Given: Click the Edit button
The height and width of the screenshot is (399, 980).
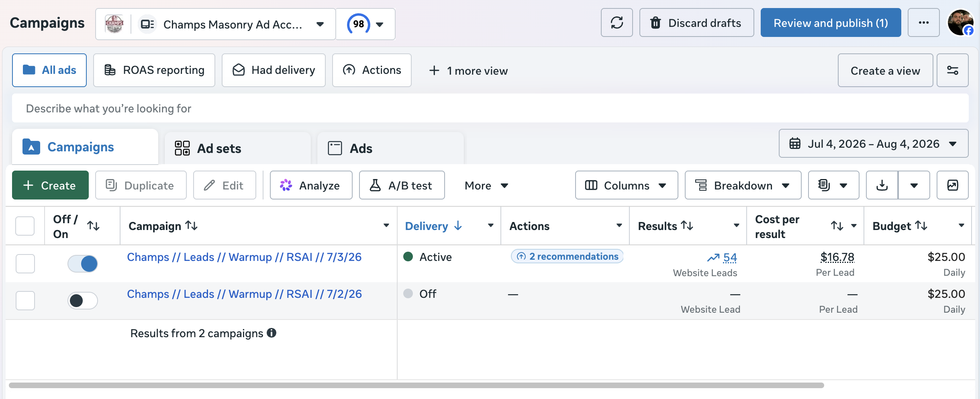Looking at the screenshot, I should 225,185.
